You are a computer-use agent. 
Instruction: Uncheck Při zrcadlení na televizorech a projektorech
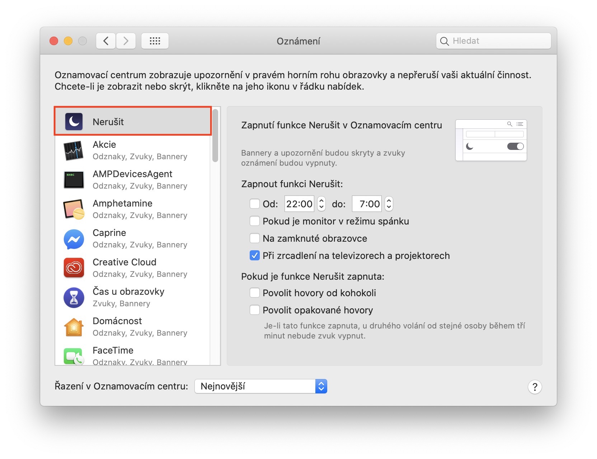(255, 256)
